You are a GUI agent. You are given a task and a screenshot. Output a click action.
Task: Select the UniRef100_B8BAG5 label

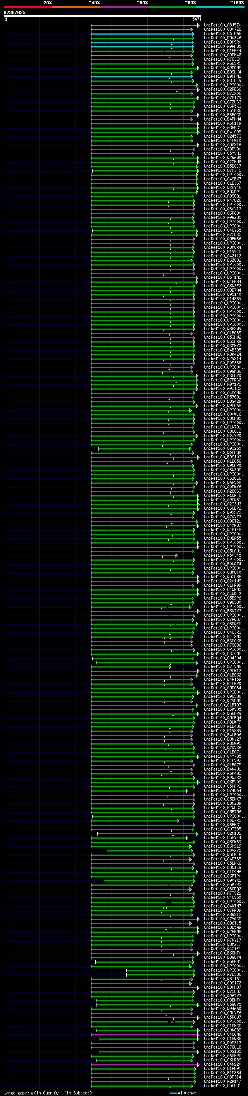(222, 115)
